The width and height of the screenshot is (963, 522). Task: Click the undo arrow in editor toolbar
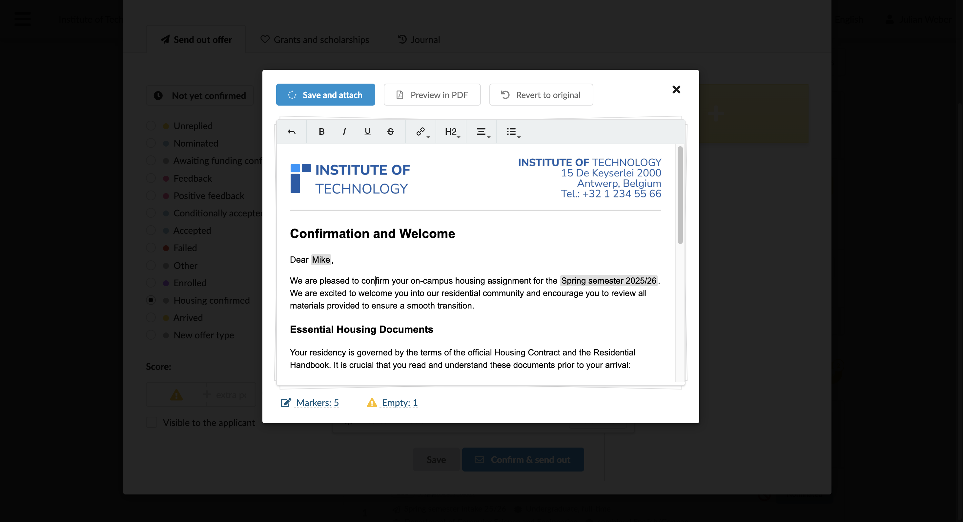point(292,131)
